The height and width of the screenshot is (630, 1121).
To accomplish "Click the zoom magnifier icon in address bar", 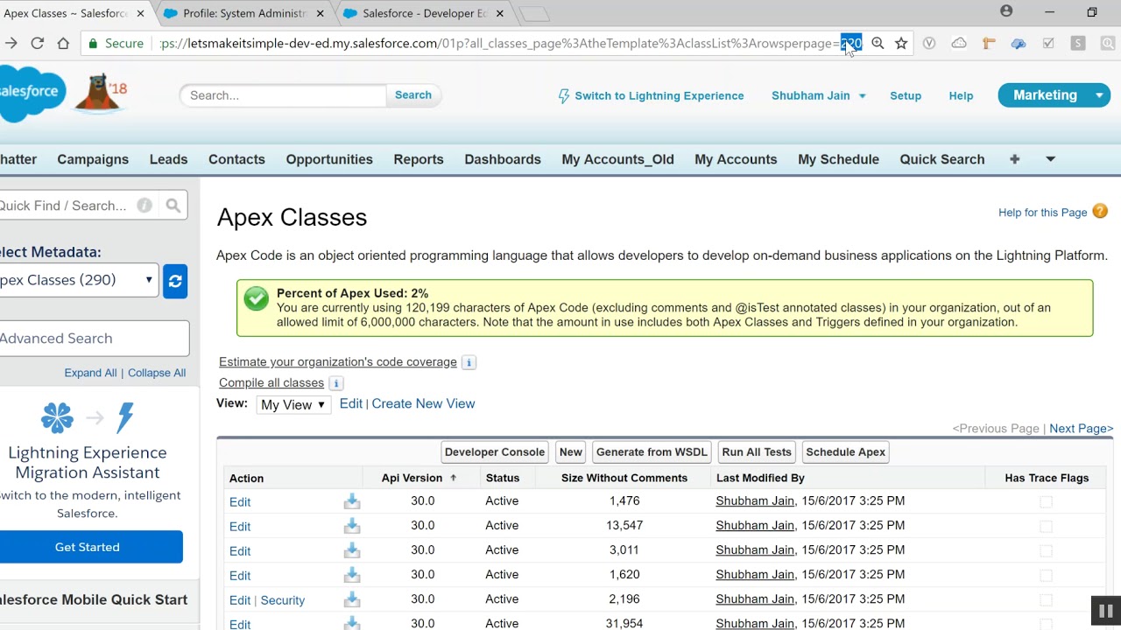I will click(878, 43).
